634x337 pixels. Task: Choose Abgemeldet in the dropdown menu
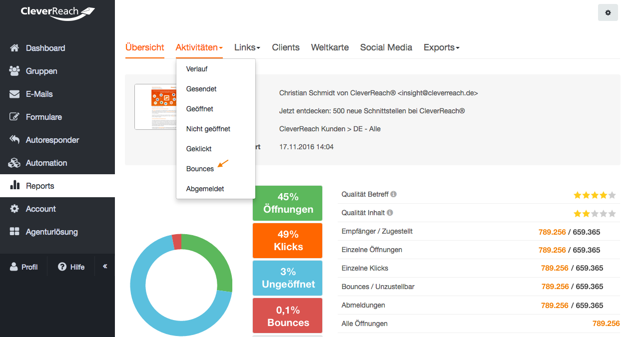pyautogui.click(x=216, y=189)
